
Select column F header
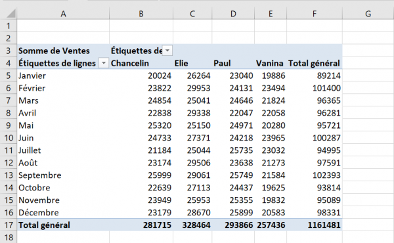click(x=315, y=14)
